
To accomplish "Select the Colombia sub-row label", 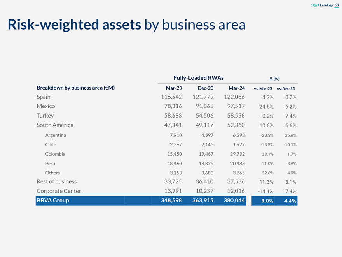I will click(55, 154).
